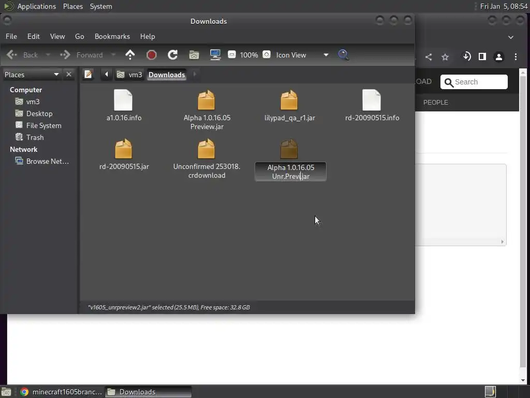Open Chrome three-dot menu
Screen dimensions: 530x398
516,57
